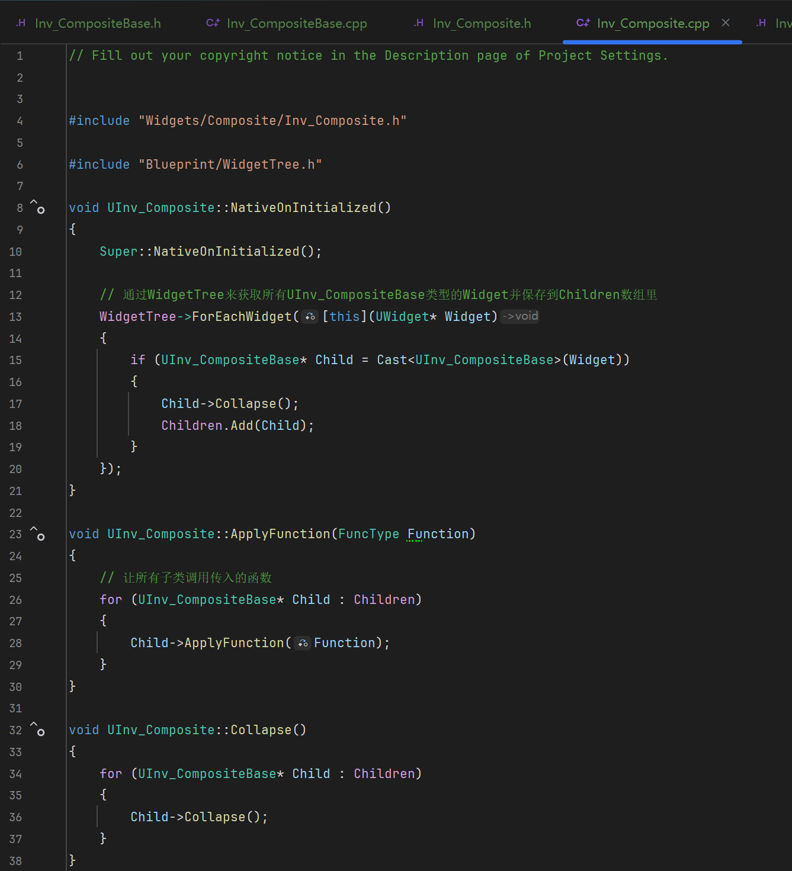Click line number 13 in the gutter
The height and width of the screenshot is (871, 792).
click(x=15, y=317)
